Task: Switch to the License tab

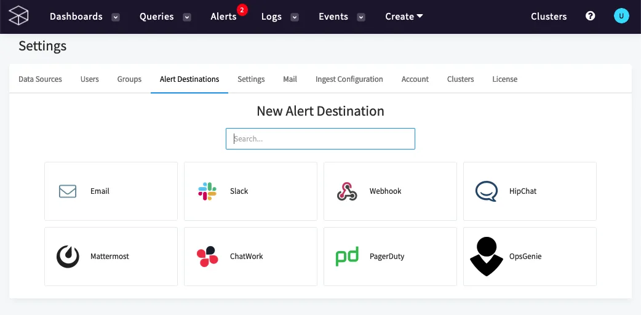Action: [505, 79]
